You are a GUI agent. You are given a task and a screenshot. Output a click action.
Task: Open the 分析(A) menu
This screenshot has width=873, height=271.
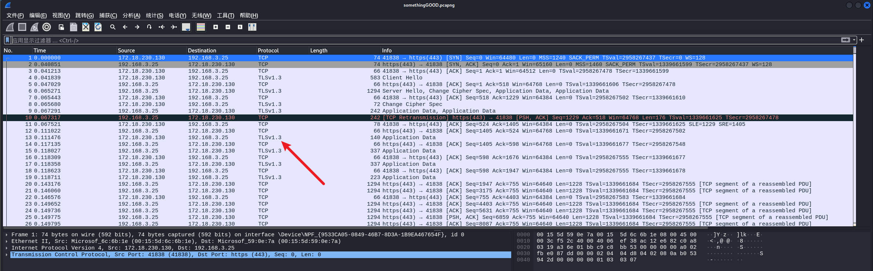[131, 16]
